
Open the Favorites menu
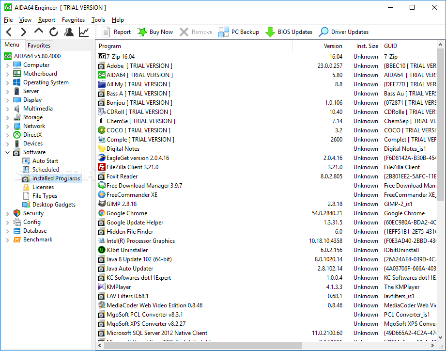coord(74,20)
